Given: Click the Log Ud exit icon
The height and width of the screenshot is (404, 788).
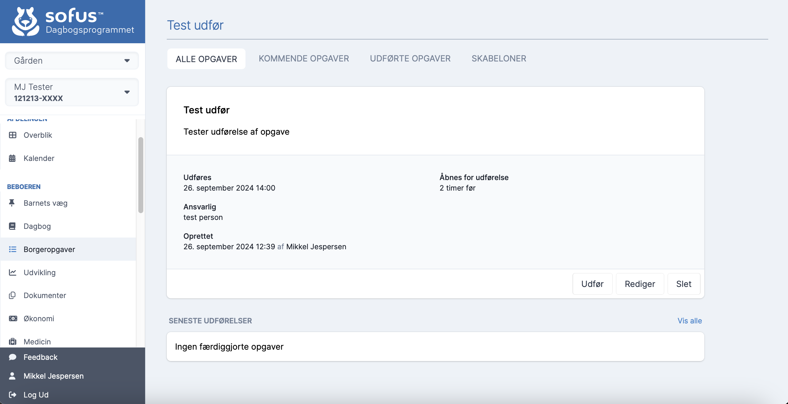Looking at the screenshot, I should click(x=13, y=394).
